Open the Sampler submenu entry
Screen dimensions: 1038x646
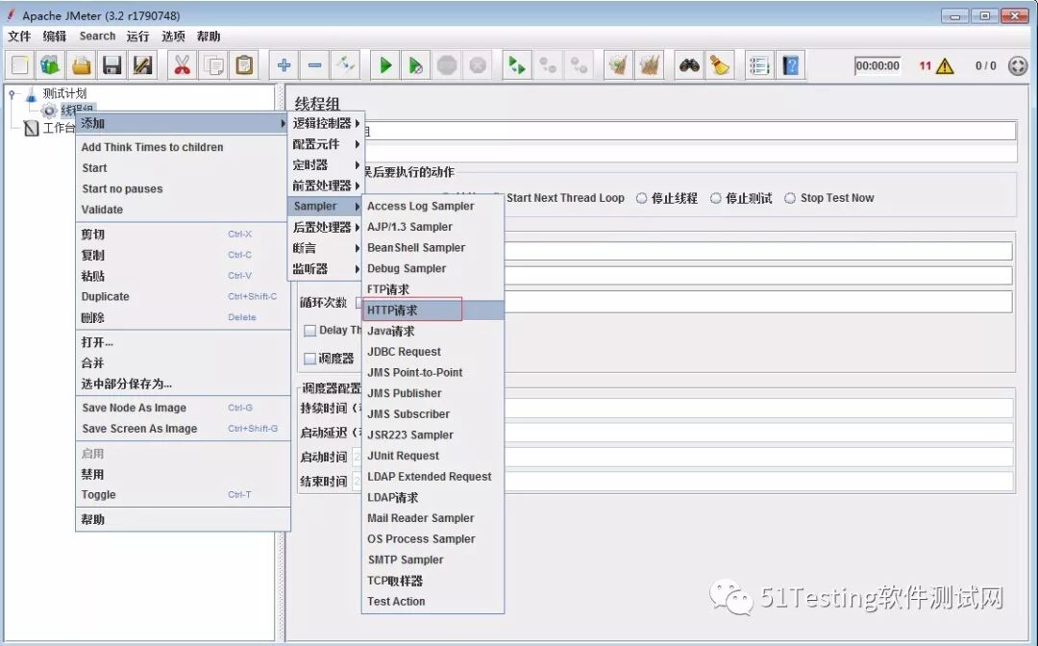pyautogui.click(x=326, y=207)
